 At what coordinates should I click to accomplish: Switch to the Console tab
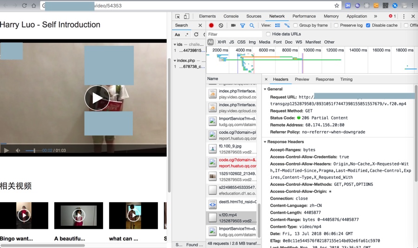(x=231, y=16)
